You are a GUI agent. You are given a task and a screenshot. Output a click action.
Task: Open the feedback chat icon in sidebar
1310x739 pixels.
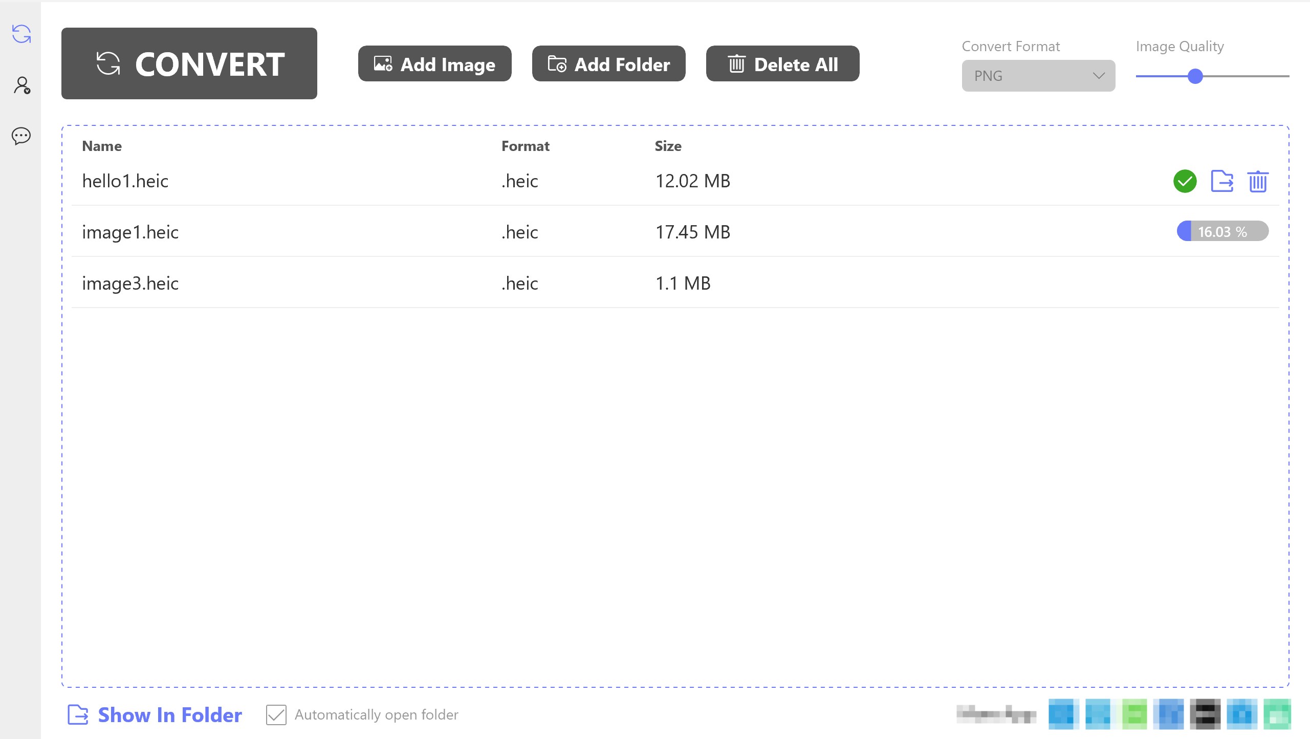click(21, 137)
